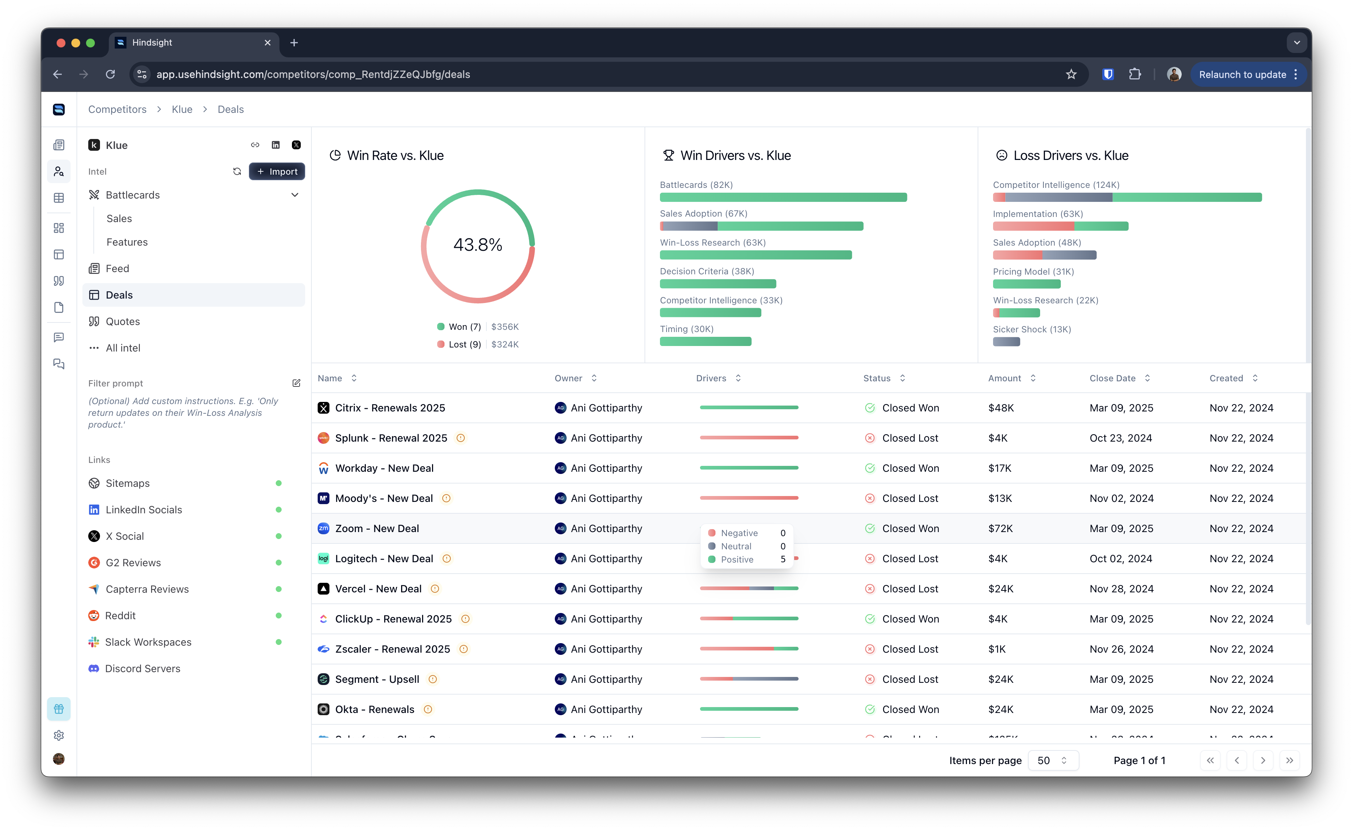Click win rate donut chart
The width and height of the screenshot is (1353, 831).
click(x=478, y=246)
